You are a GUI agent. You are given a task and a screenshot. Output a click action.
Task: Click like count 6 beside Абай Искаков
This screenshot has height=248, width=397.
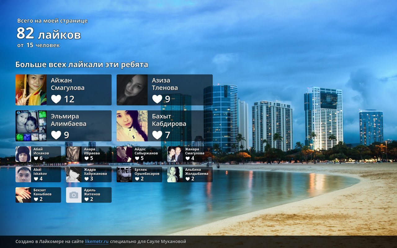tap(41, 158)
